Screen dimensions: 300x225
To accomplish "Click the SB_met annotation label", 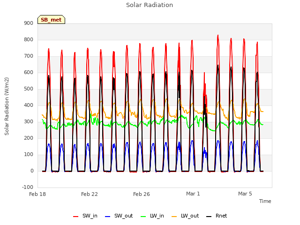I will tap(51, 20).
